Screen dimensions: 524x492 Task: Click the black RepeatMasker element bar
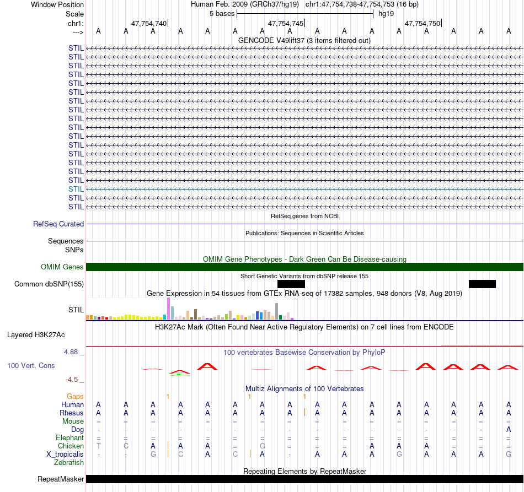coord(304,479)
